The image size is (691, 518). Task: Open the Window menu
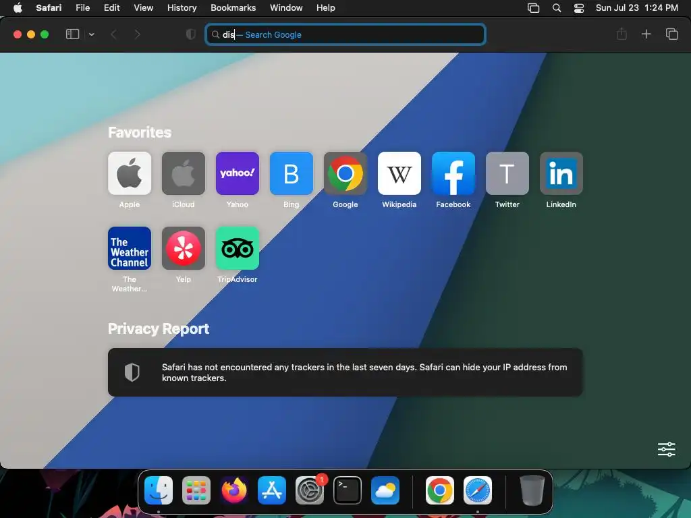tap(286, 7)
